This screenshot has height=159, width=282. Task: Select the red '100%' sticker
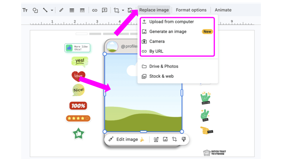coord(78,106)
